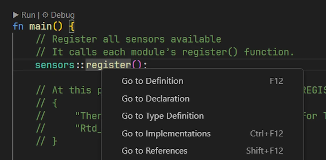Select Go to Definition in context menu
This screenshot has height=160, width=326.
point(202,81)
